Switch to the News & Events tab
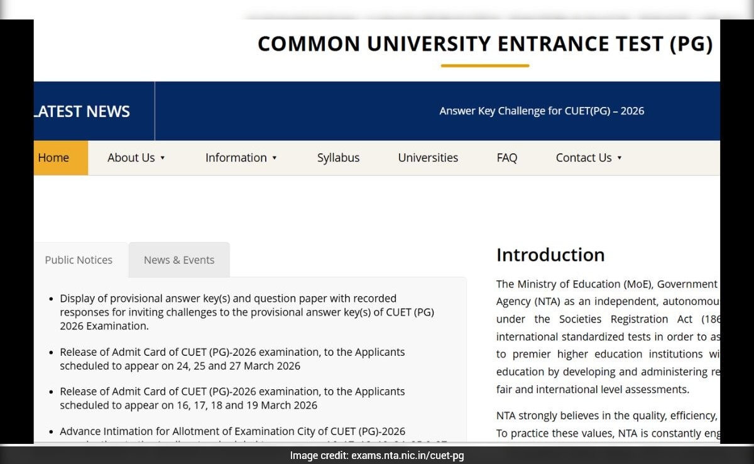 point(178,260)
